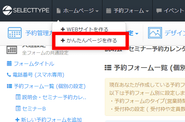The image size is (185, 122).
Task: Click the SELECTTYPE logo
Action: click(26, 10)
